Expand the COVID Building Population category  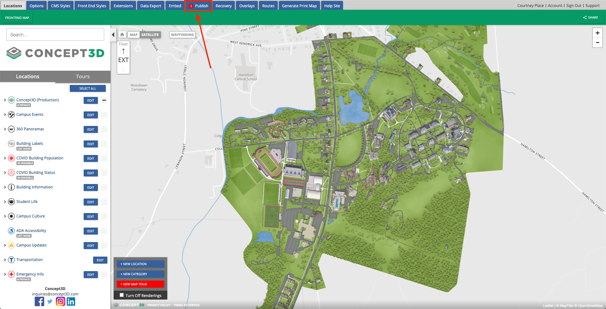[x=5, y=158]
